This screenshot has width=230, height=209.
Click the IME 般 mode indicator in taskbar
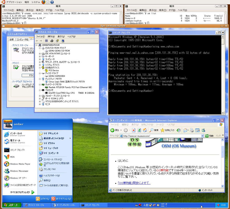(147, 205)
